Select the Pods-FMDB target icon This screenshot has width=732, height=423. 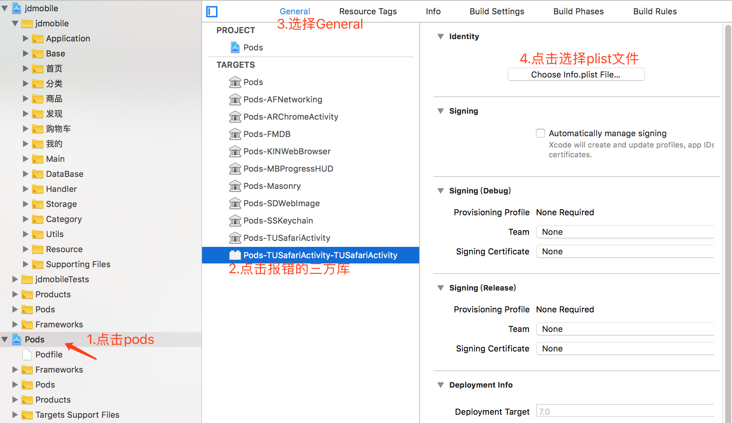(235, 134)
